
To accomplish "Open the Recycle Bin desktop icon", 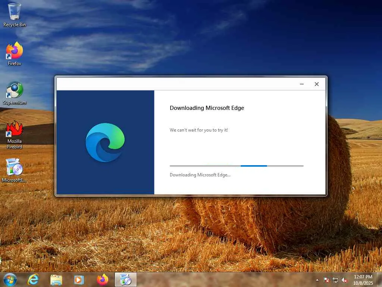I will click(15, 15).
